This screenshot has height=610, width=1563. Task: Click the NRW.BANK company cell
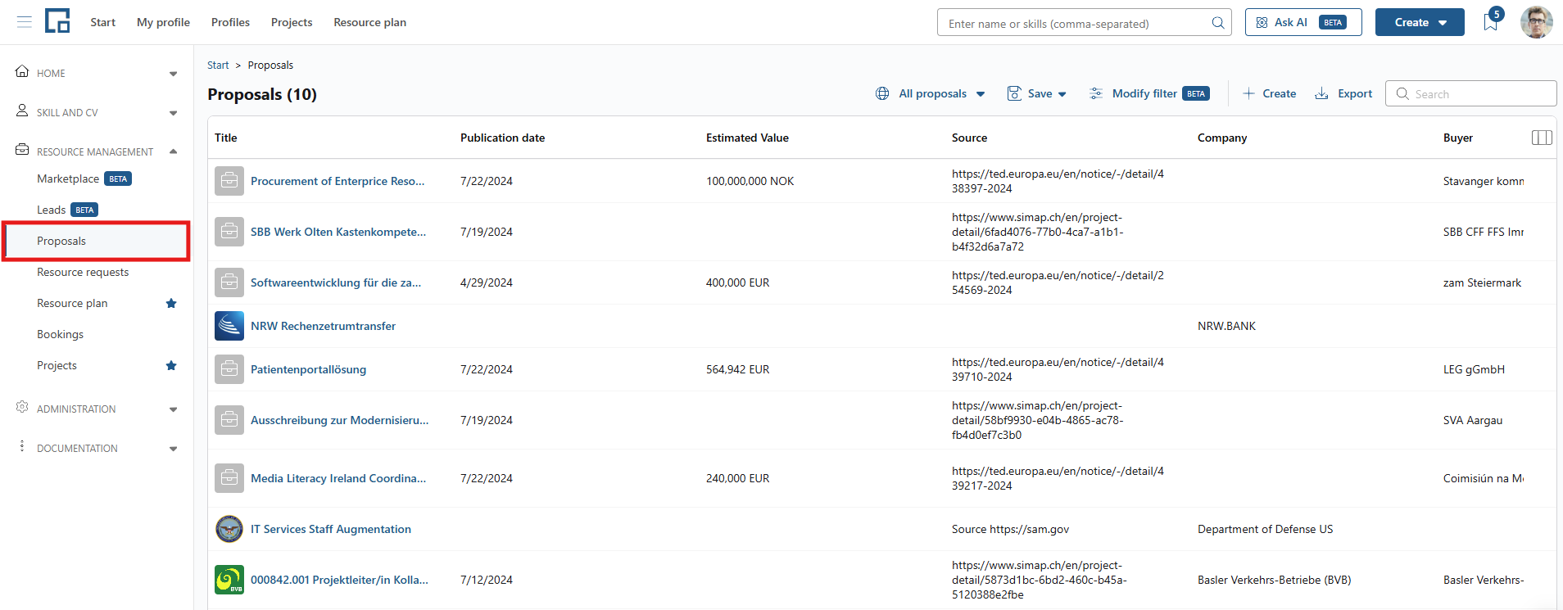[x=1226, y=326]
